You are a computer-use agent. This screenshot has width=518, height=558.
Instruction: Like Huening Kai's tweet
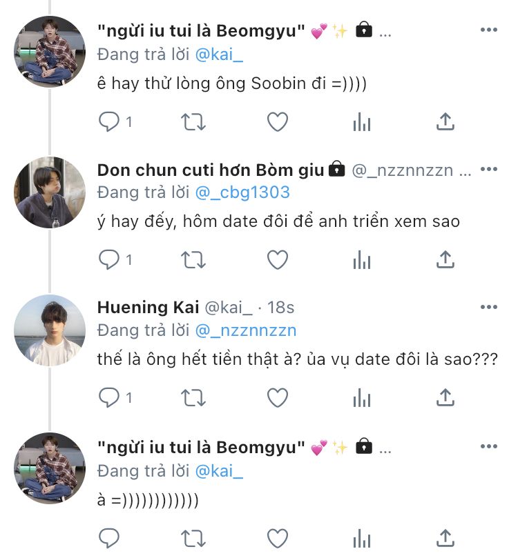pos(277,398)
